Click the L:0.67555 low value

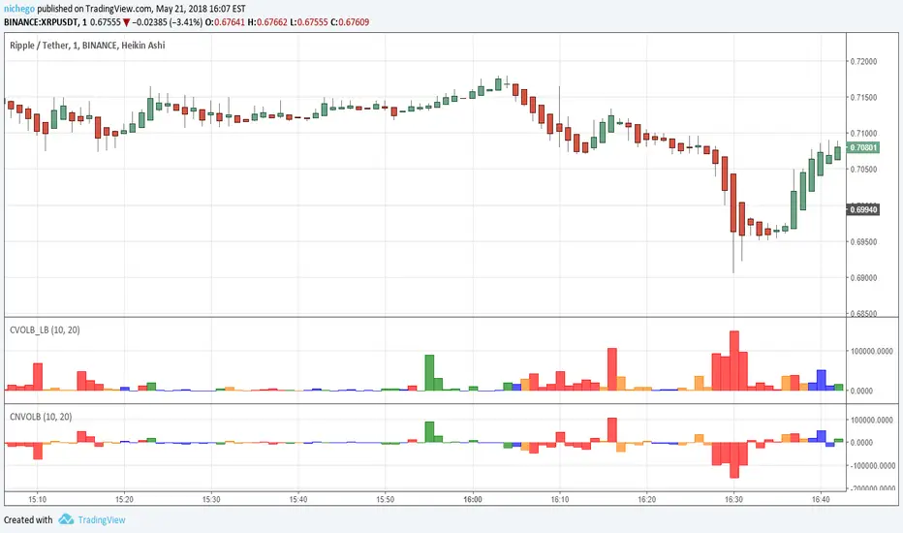click(309, 22)
